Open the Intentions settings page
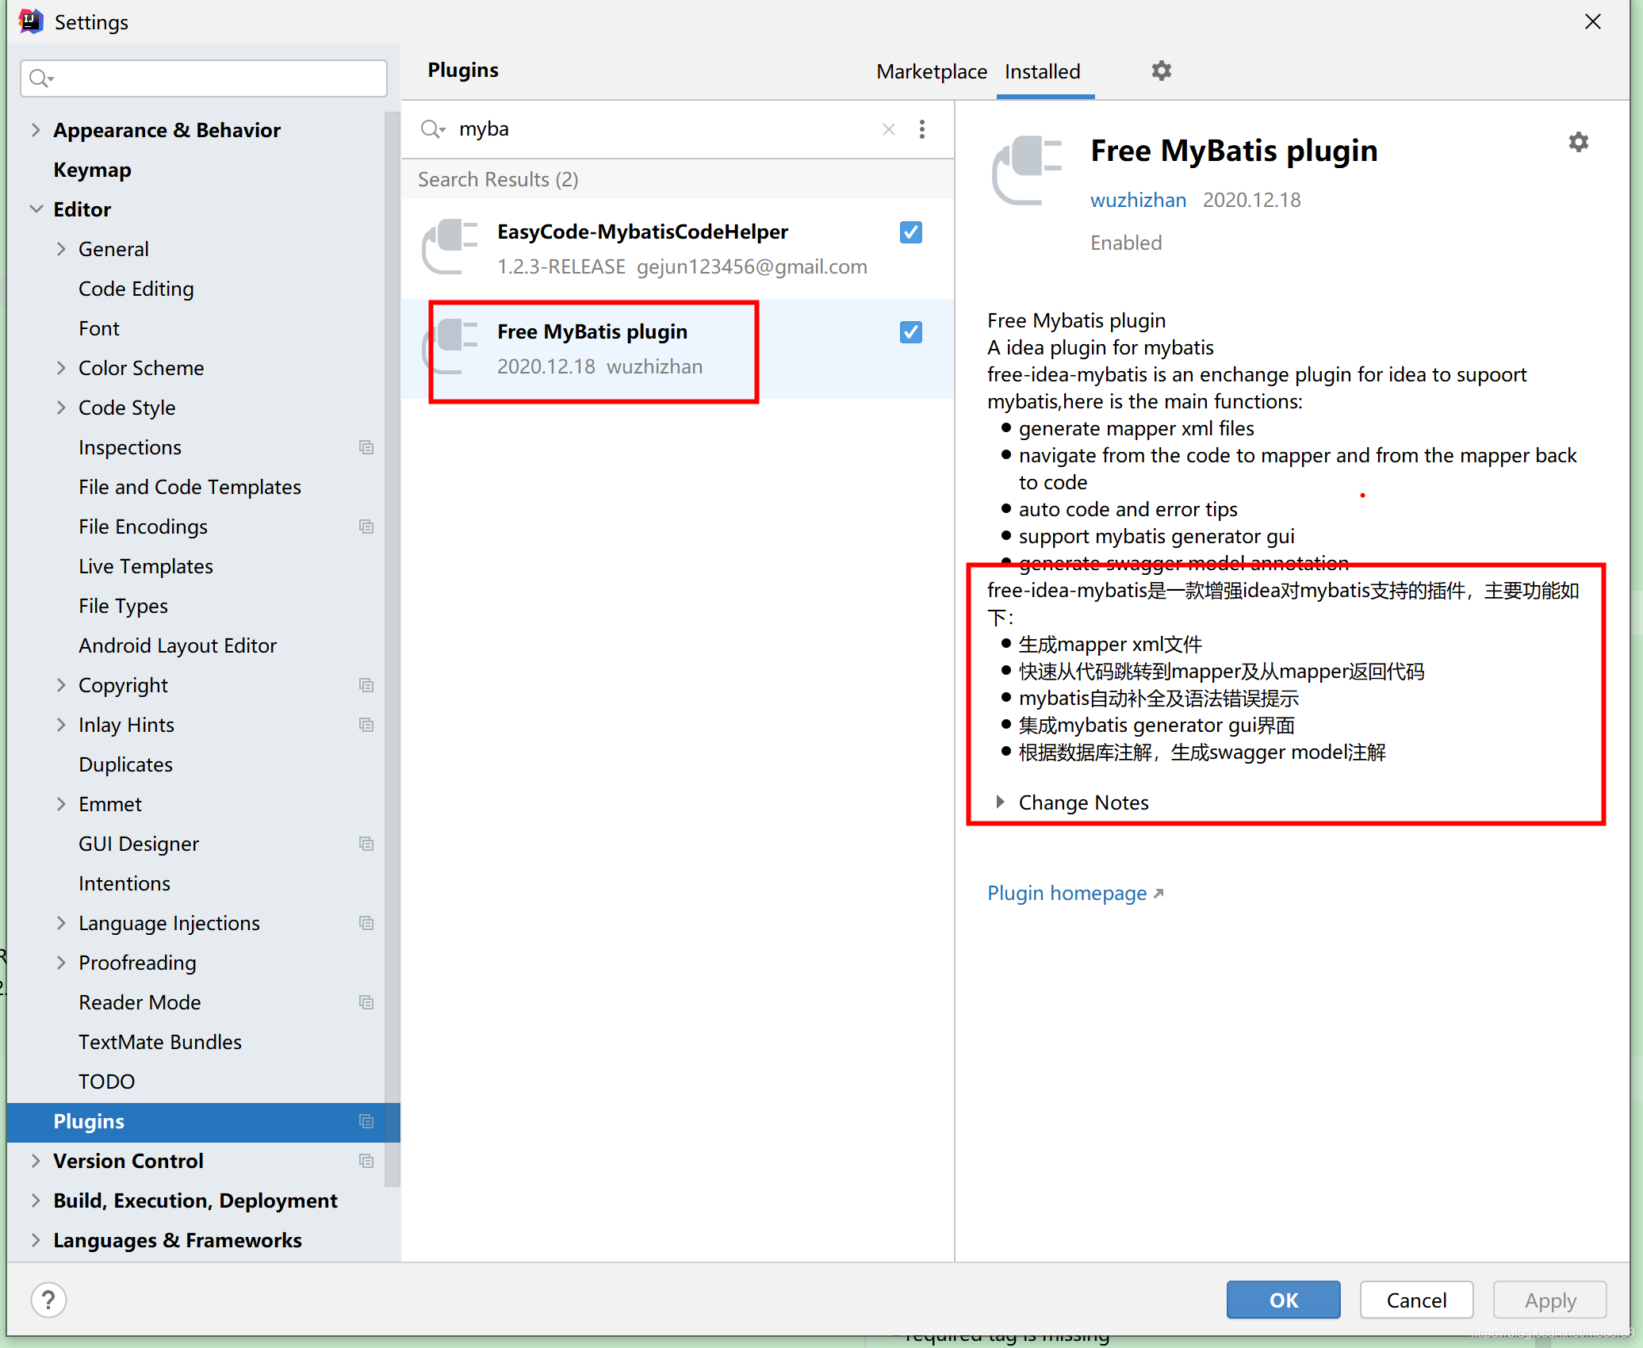The width and height of the screenshot is (1643, 1348). (124, 883)
